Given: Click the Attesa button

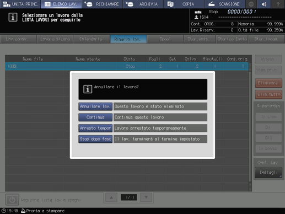Looking at the screenshot, I should point(268,59).
